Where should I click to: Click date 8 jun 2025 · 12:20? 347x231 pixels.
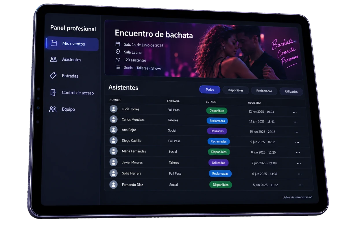pos(263,152)
